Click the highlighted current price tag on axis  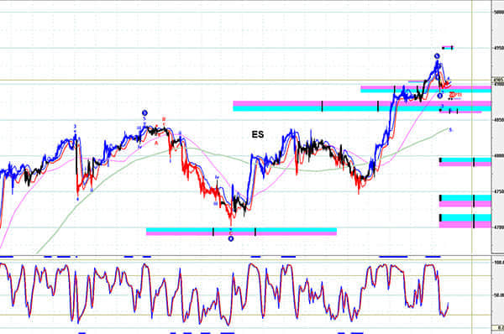(x=498, y=80)
